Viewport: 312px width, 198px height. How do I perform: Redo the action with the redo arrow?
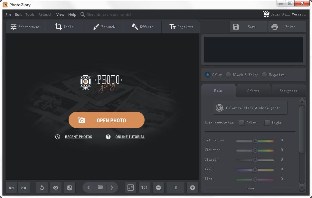point(24,188)
